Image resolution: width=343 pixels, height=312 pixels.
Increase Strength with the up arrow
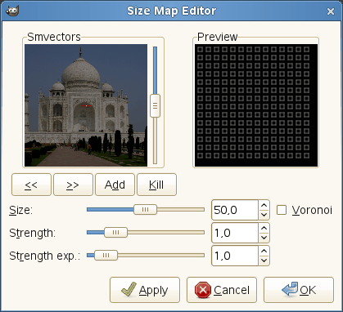pos(264,228)
